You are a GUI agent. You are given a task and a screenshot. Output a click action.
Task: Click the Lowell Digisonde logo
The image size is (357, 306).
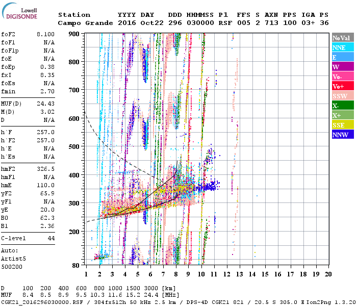click(19, 11)
